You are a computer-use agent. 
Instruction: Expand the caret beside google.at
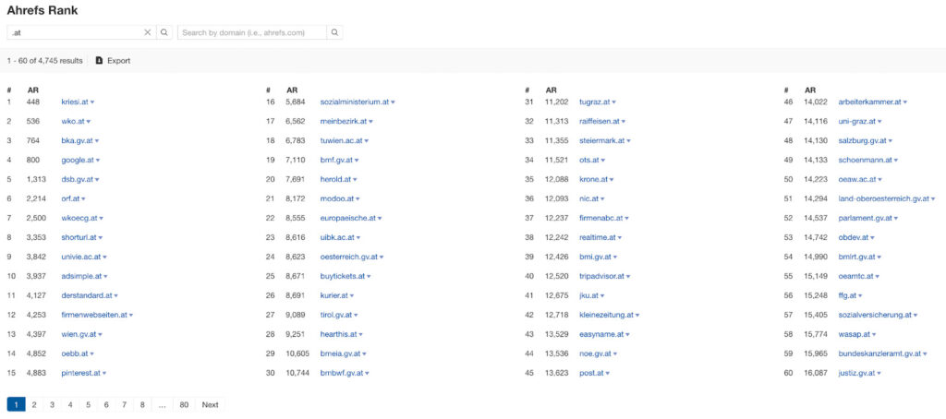tap(98, 161)
